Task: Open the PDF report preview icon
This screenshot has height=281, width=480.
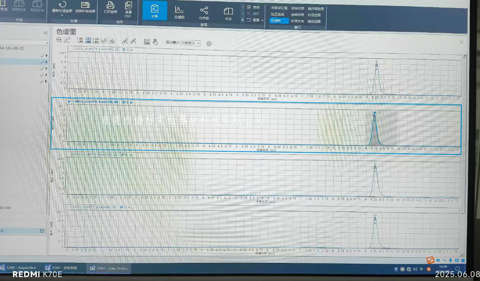Action: [128, 6]
